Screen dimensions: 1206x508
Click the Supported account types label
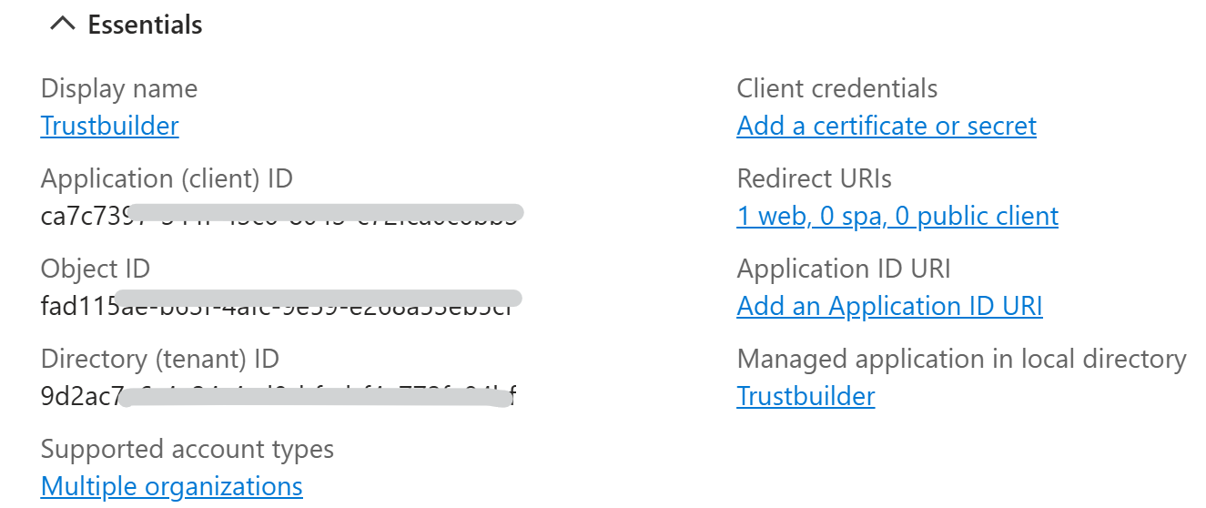point(187,449)
